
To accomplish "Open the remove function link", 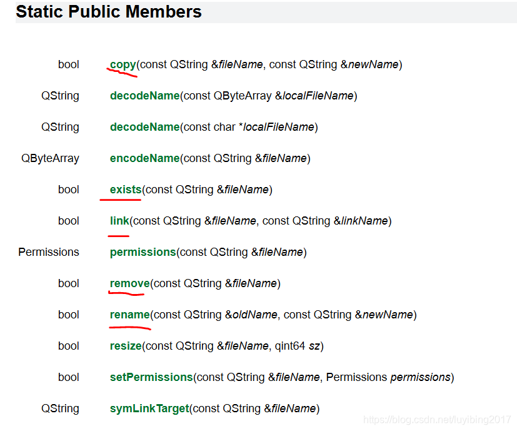I will [129, 283].
